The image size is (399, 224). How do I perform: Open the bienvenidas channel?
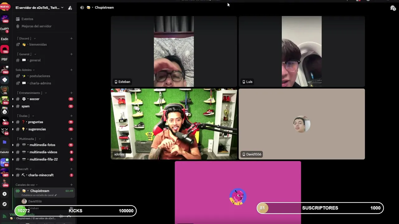pos(44,44)
